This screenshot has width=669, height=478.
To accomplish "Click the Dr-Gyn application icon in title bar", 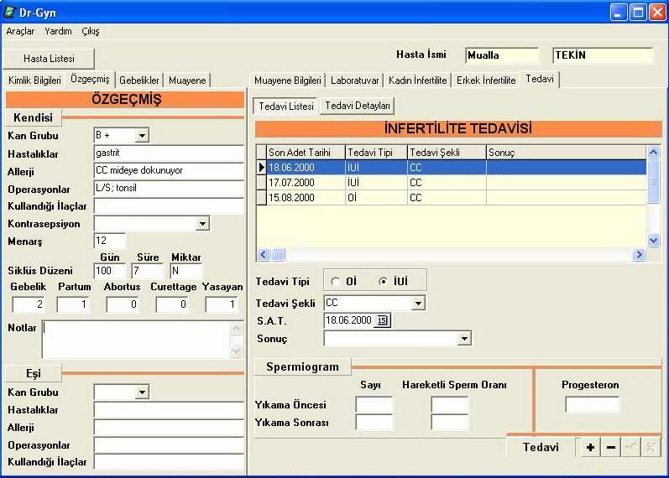I will 9,12.
